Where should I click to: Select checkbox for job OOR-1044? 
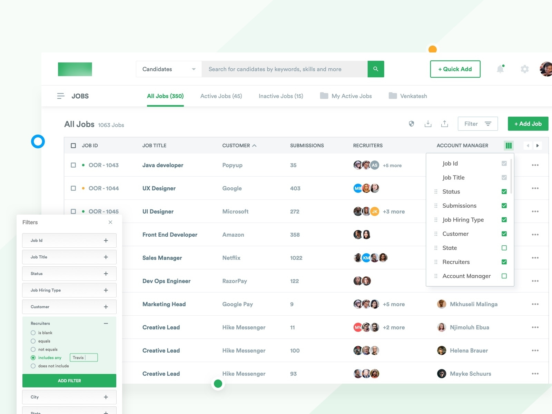point(73,188)
